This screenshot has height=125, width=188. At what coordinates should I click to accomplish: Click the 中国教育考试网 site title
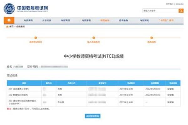coord(33,8)
